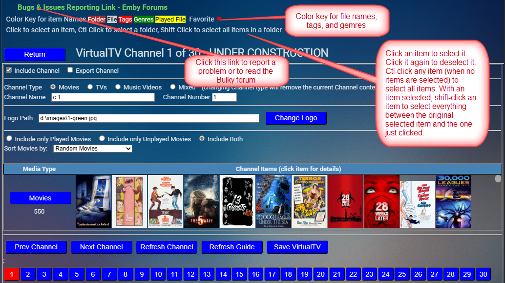
Task: Open The 5th Wave movie poster
Action: (202, 201)
